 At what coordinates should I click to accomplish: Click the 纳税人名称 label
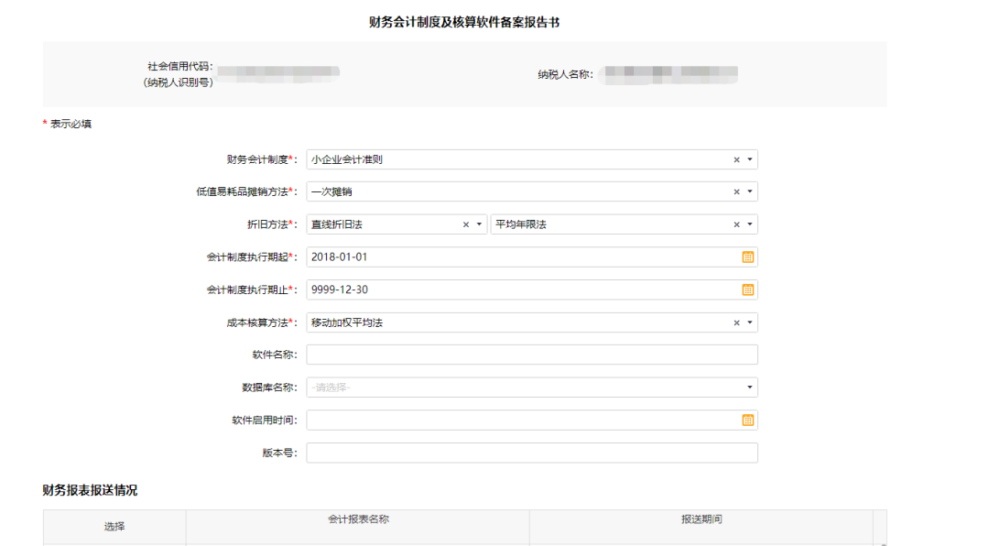pos(564,74)
